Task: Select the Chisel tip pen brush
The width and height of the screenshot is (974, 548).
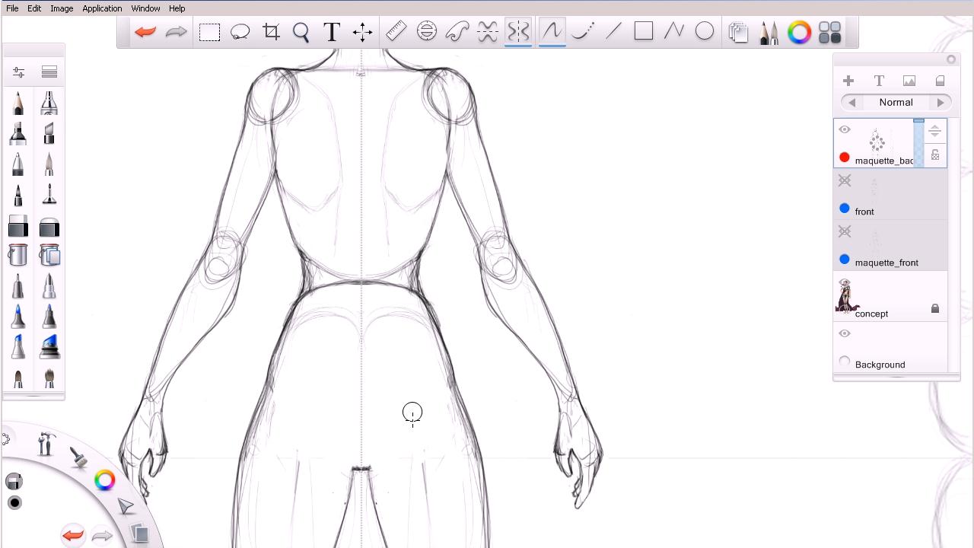Action: pos(49,134)
